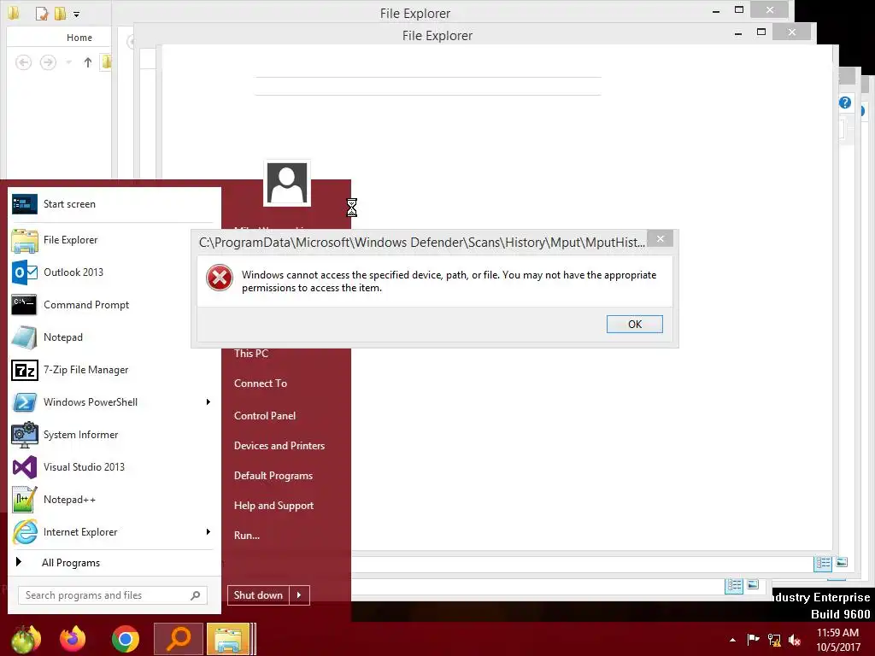The height and width of the screenshot is (656, 875).
Task: Select Home tab in back File Explorer
Action: click(x=79, y=38)
